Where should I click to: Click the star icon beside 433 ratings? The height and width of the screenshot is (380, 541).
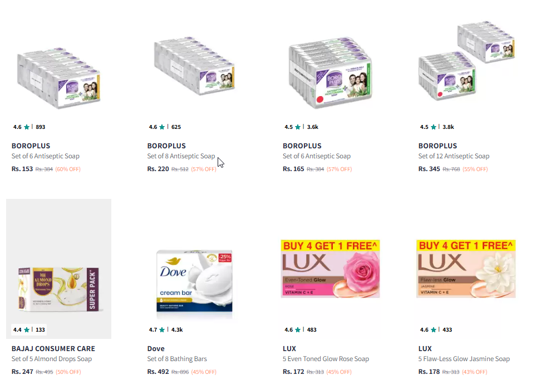(434, 330)
